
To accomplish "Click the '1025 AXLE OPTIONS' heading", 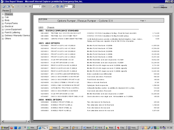I will click(49, 43).
